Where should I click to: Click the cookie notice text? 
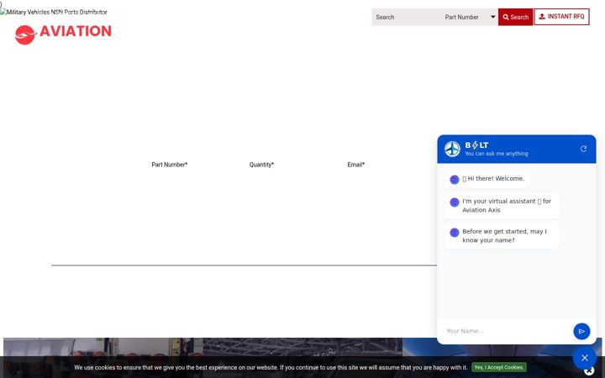tap(271, 368)
